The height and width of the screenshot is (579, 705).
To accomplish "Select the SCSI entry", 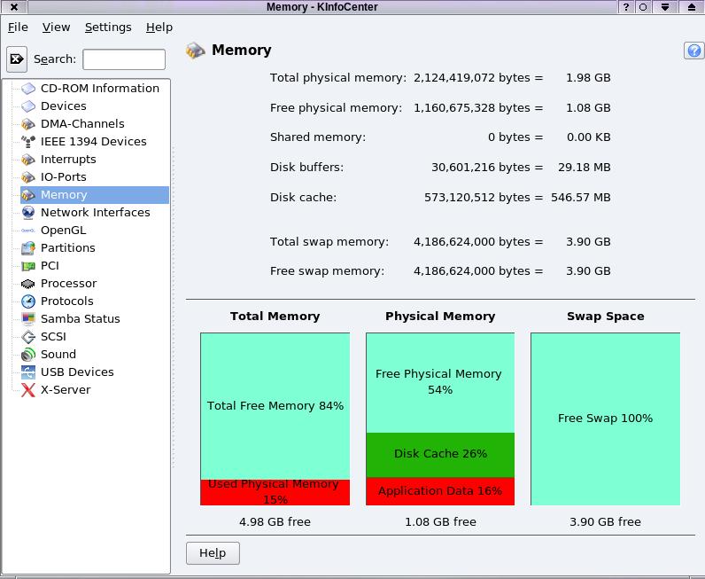I will point(53,337).
